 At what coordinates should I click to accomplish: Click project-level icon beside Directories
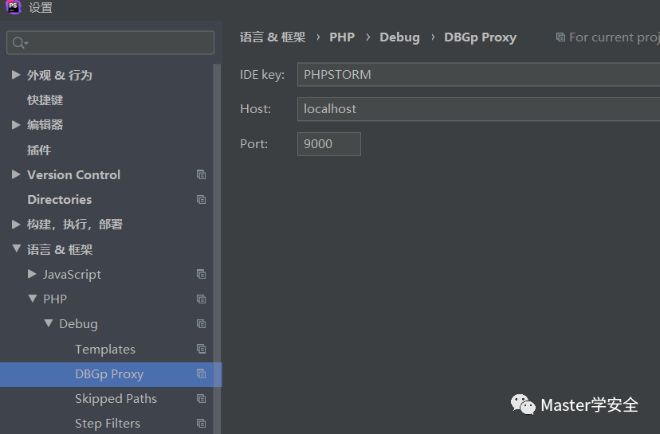tap(201, 199)
